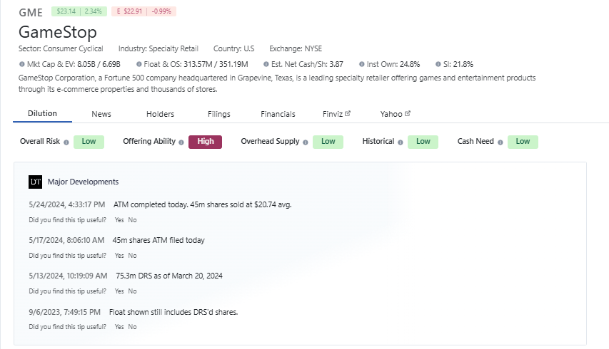This screenshot has height=349, width=609.
Task: Click info icon beside Inst Own
Action: coord(362,64)
